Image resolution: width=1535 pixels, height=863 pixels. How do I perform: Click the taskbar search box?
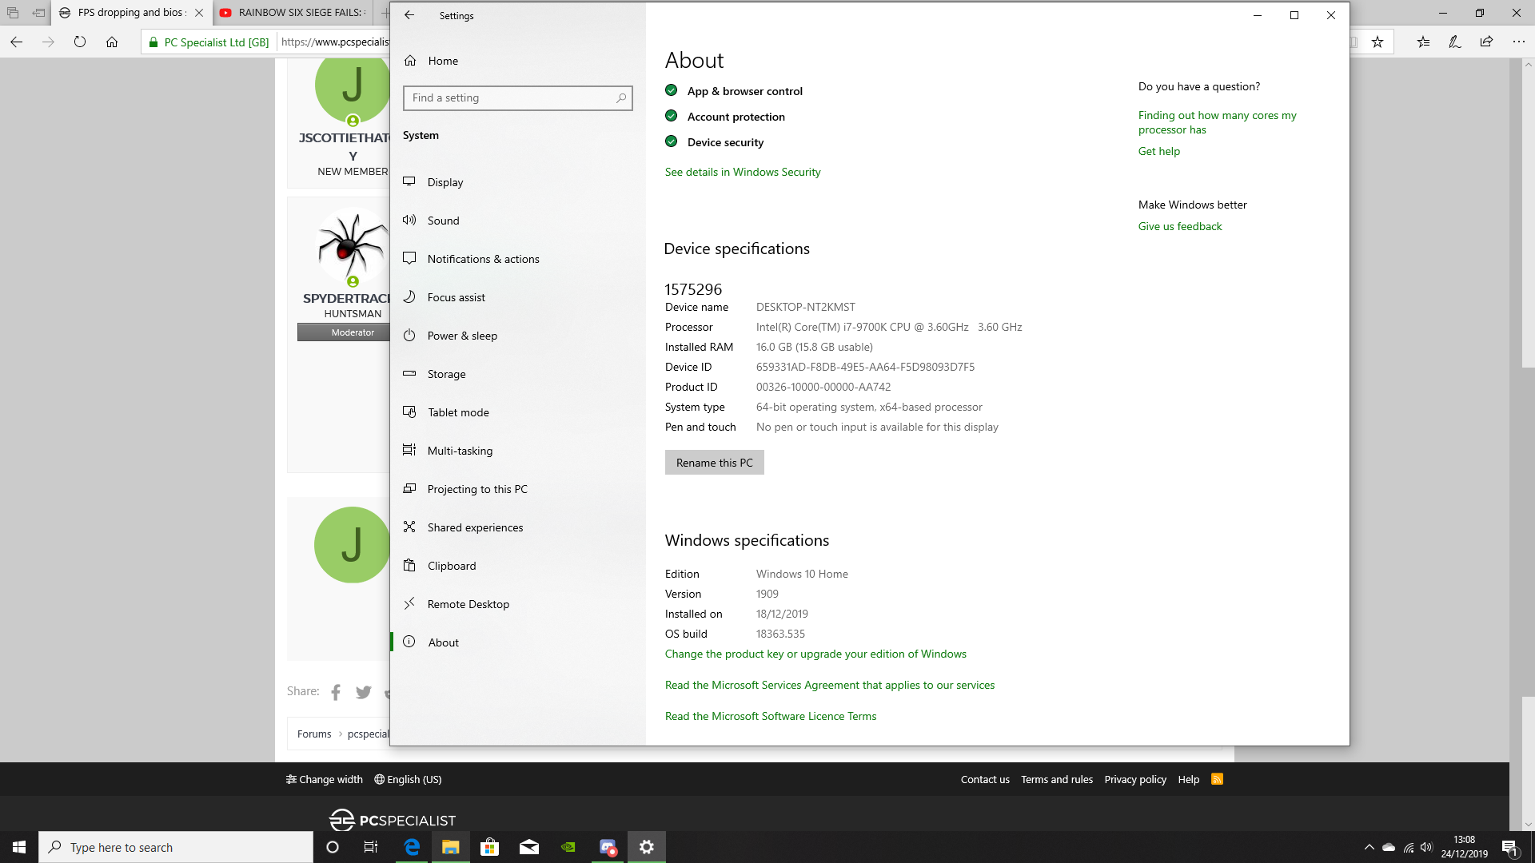176,847
